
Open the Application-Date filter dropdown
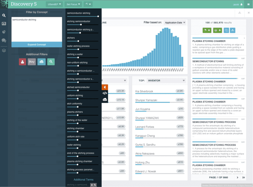pos(175,23)
